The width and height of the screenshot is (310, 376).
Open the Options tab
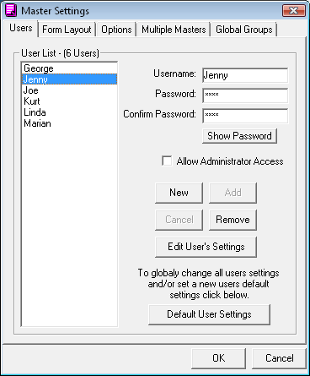tap(116, 30)
